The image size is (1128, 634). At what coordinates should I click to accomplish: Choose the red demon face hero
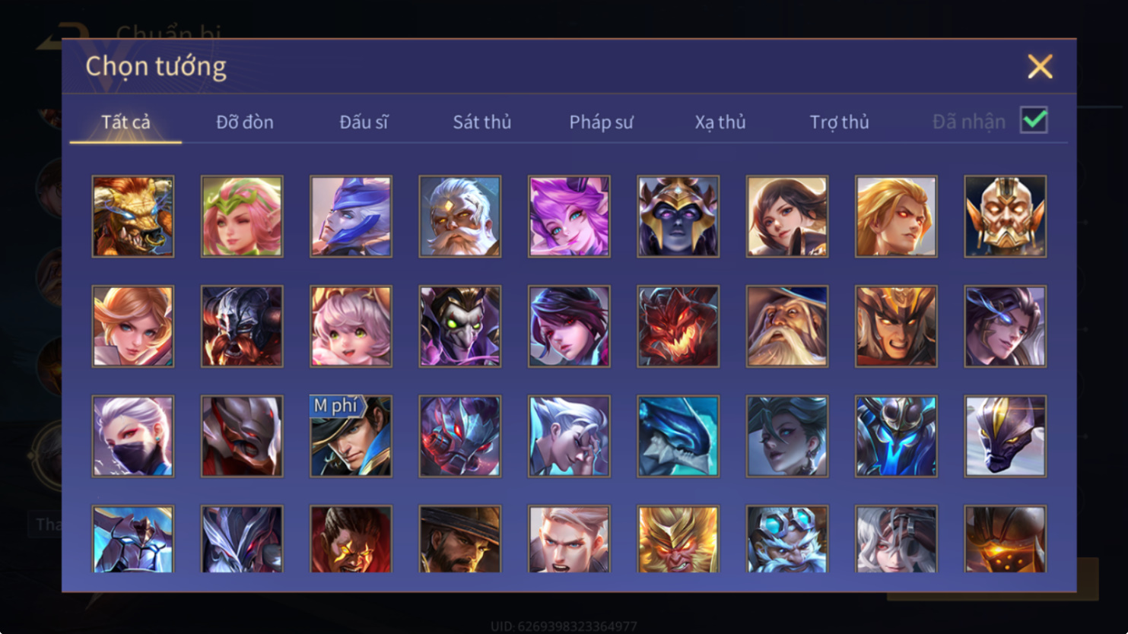coord(678,326)
